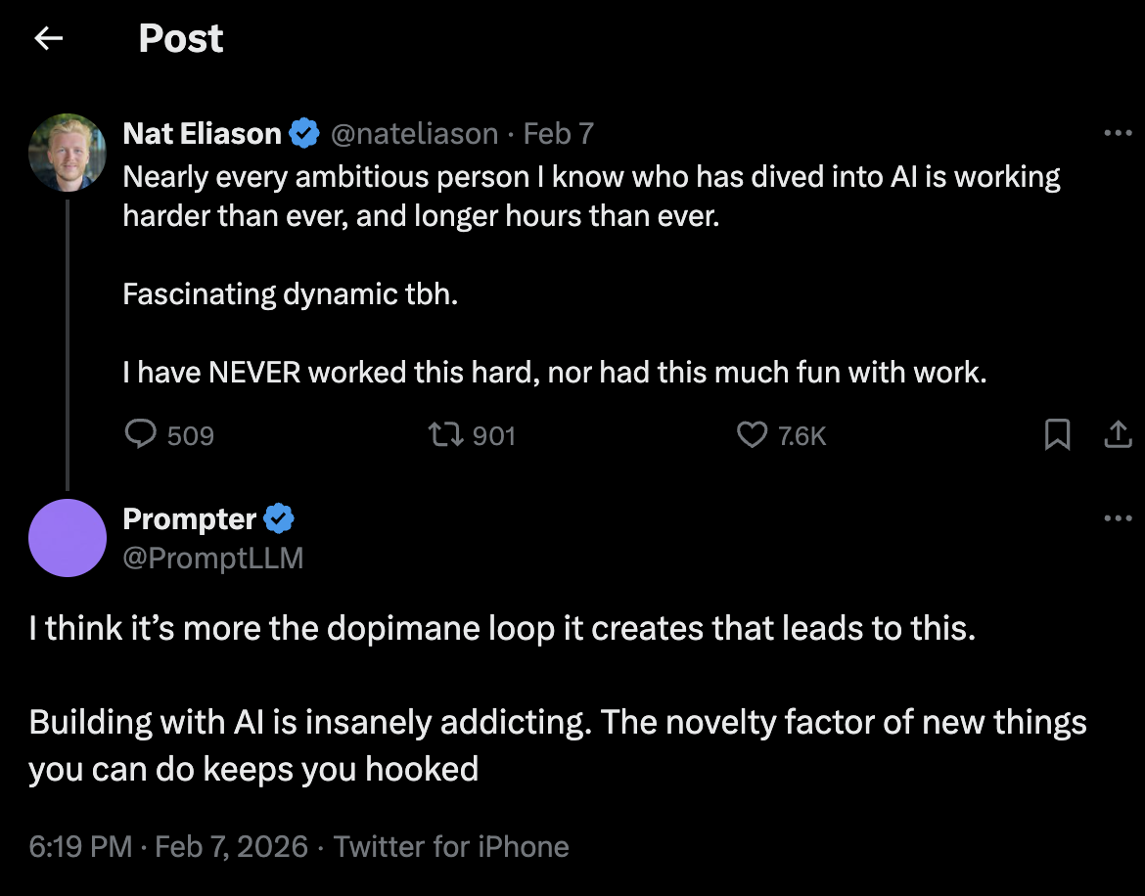
Task: Click the Feb 7 date on the original post
Action: click(x=558, y=133)
